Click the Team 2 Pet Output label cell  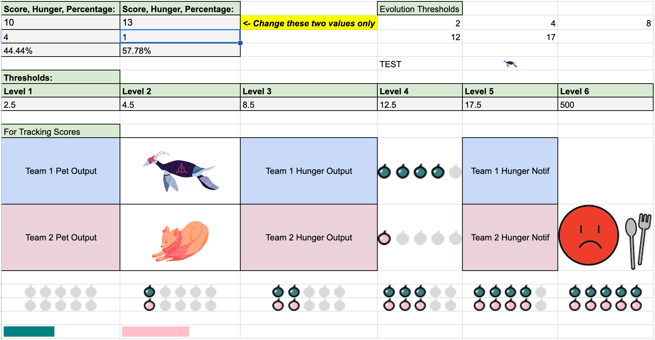click(x=61, y=238)
